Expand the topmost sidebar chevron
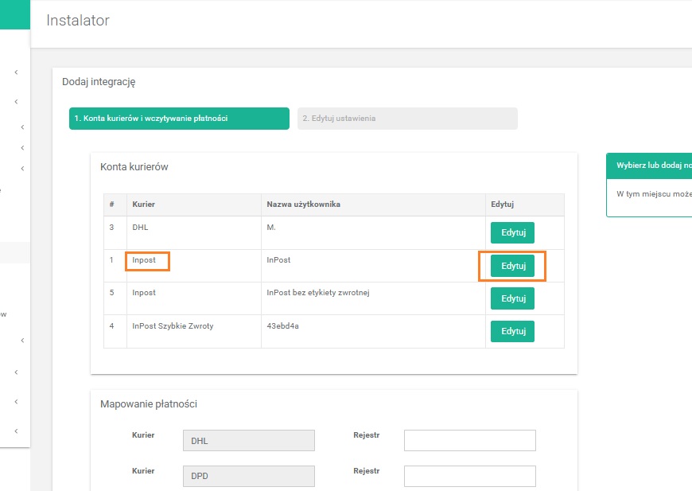Screen dimensions: 692x491 [16, 72]
